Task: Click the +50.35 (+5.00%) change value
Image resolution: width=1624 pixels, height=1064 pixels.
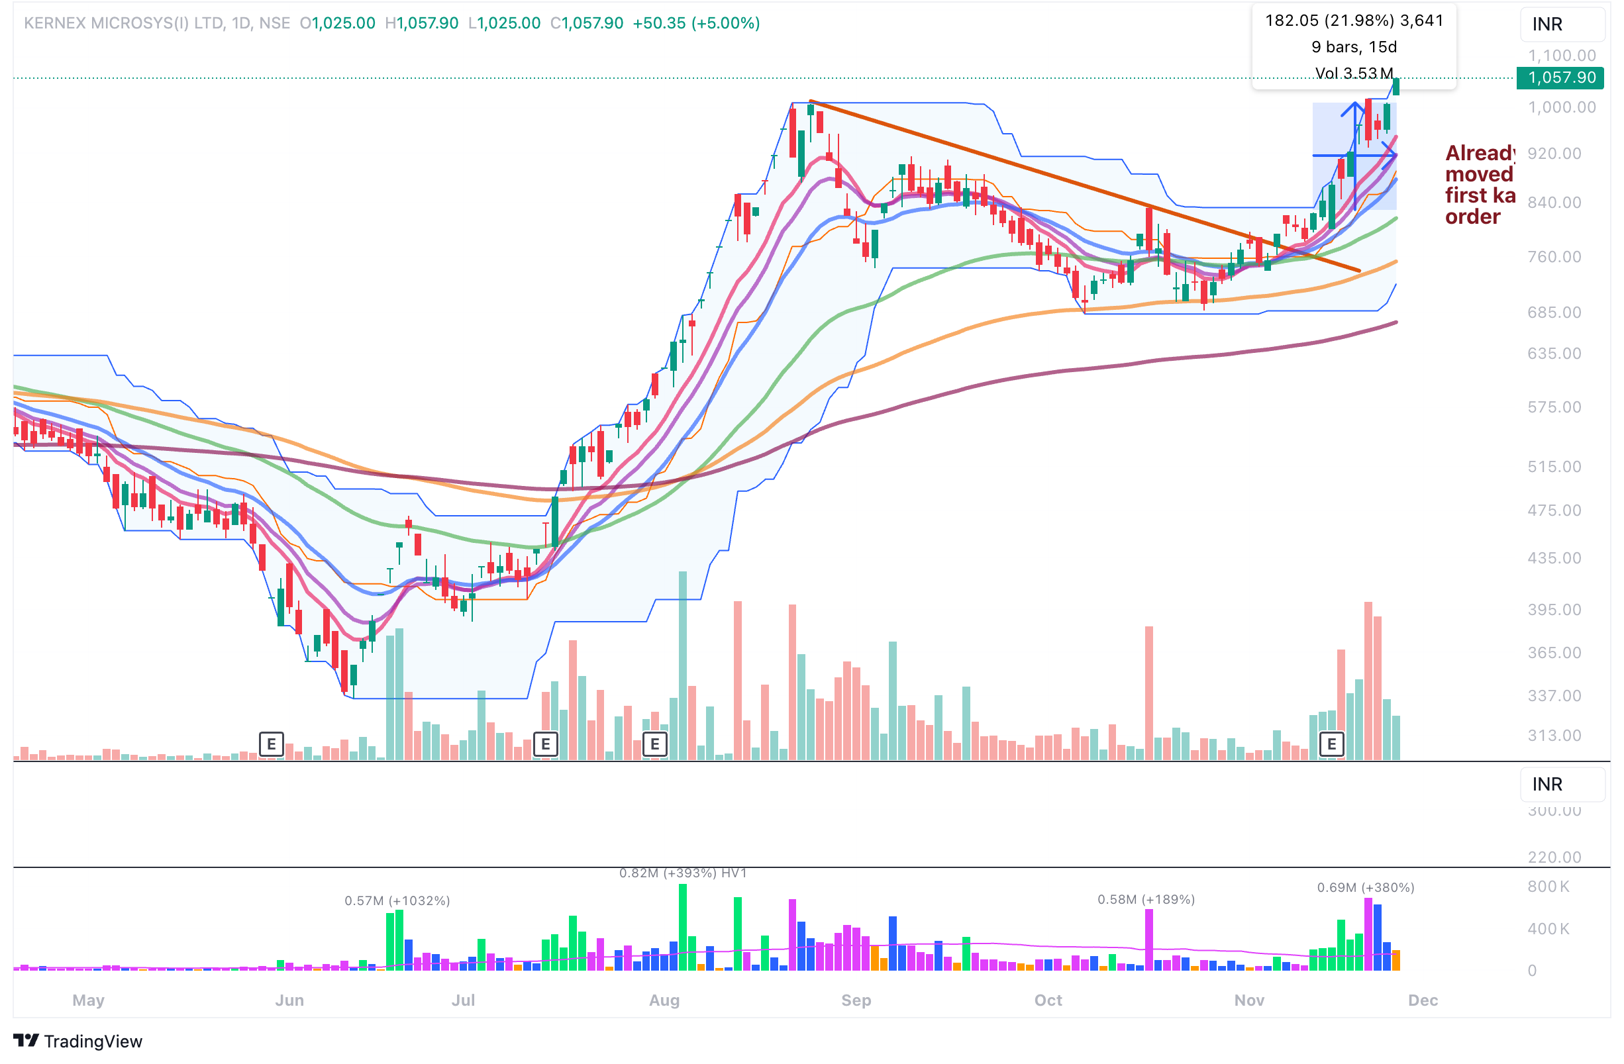Action: point(696,23)
